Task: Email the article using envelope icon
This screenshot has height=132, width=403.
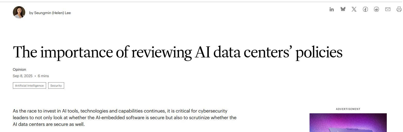Action: click(388, 9)
